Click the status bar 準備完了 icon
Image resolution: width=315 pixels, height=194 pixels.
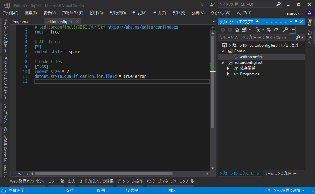coord(4,190)
